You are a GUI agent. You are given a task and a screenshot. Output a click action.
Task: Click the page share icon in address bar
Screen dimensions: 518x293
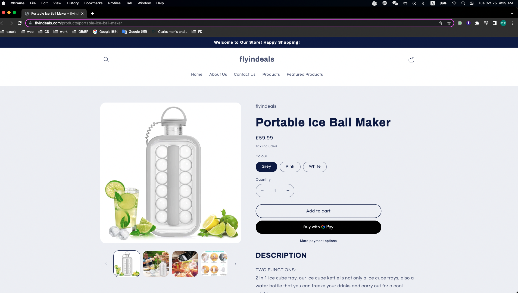point(440,23)
